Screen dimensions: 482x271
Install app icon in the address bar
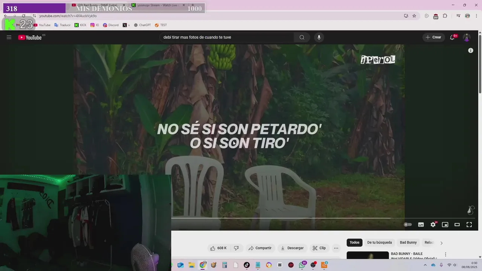[406, 16]
